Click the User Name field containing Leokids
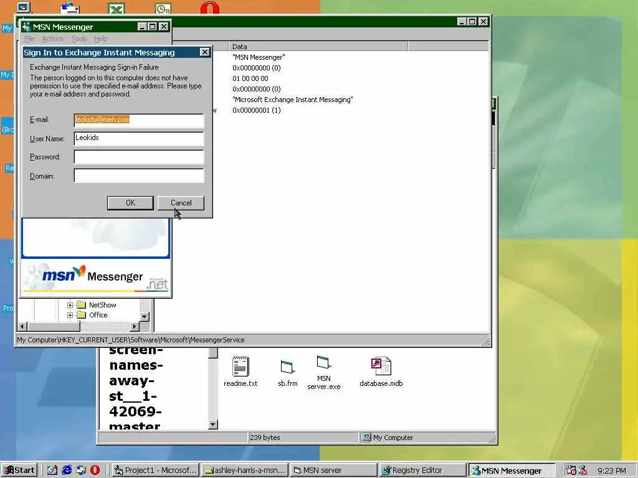The height and width of the screenshot is (478, 638). [139, 138]
